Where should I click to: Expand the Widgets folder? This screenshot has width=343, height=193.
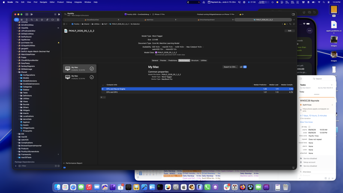(19, 110)
